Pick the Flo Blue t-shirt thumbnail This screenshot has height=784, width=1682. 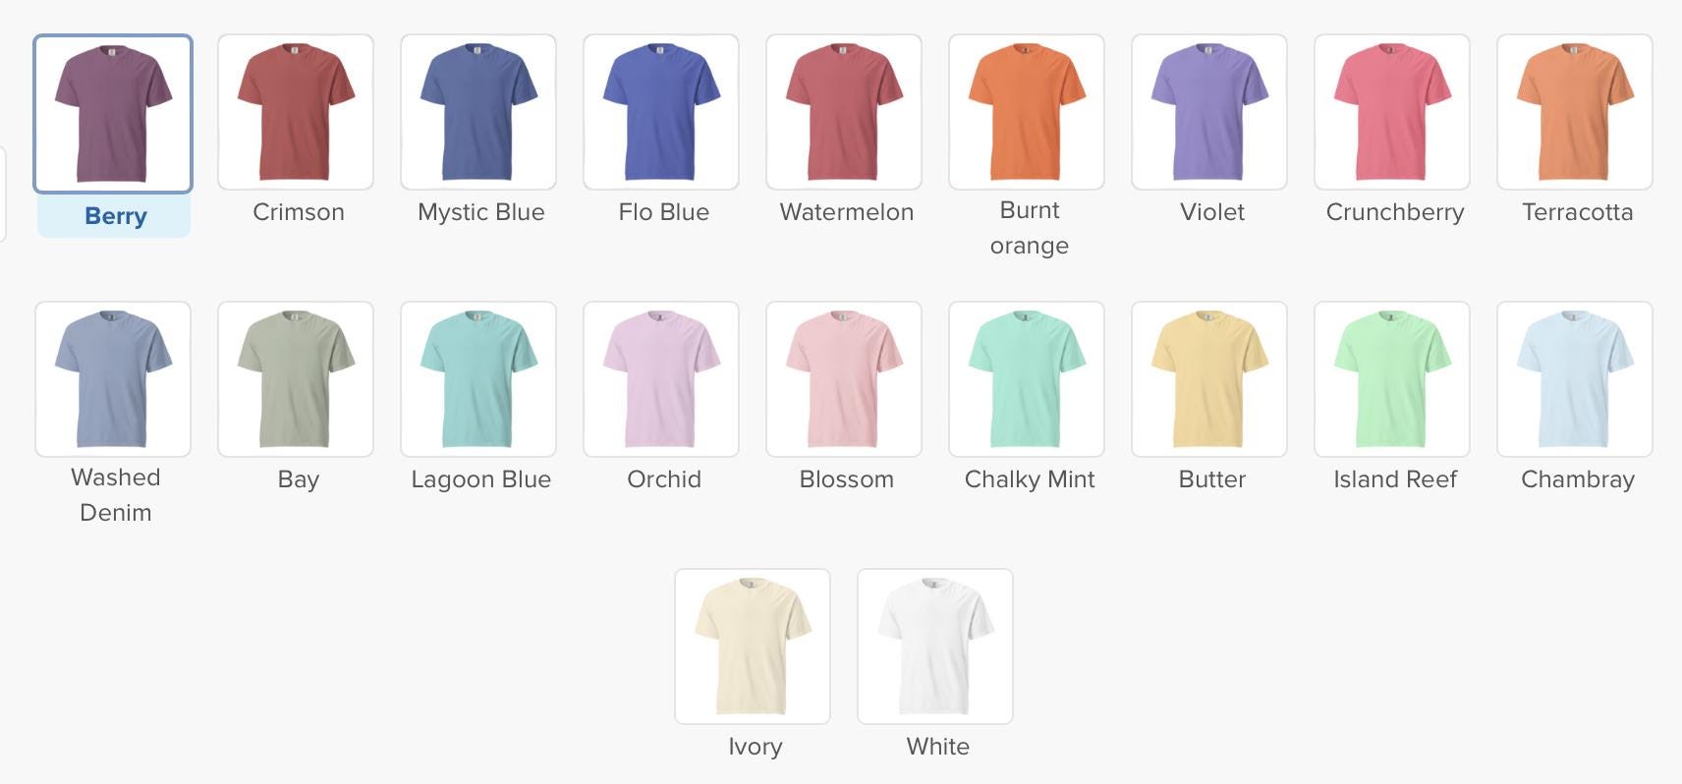[661, 112]
